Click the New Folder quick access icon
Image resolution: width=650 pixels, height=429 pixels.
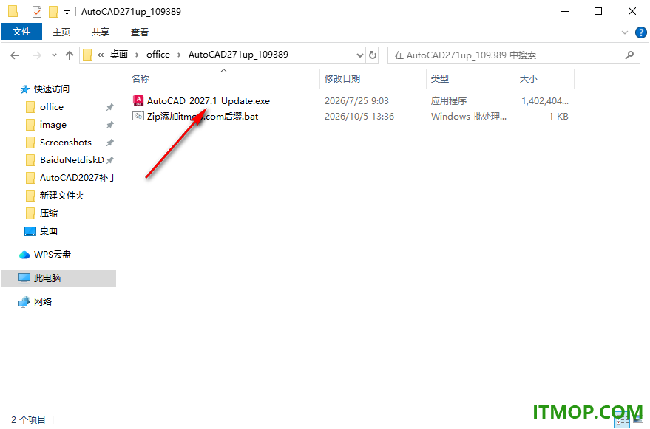[53, 12]
